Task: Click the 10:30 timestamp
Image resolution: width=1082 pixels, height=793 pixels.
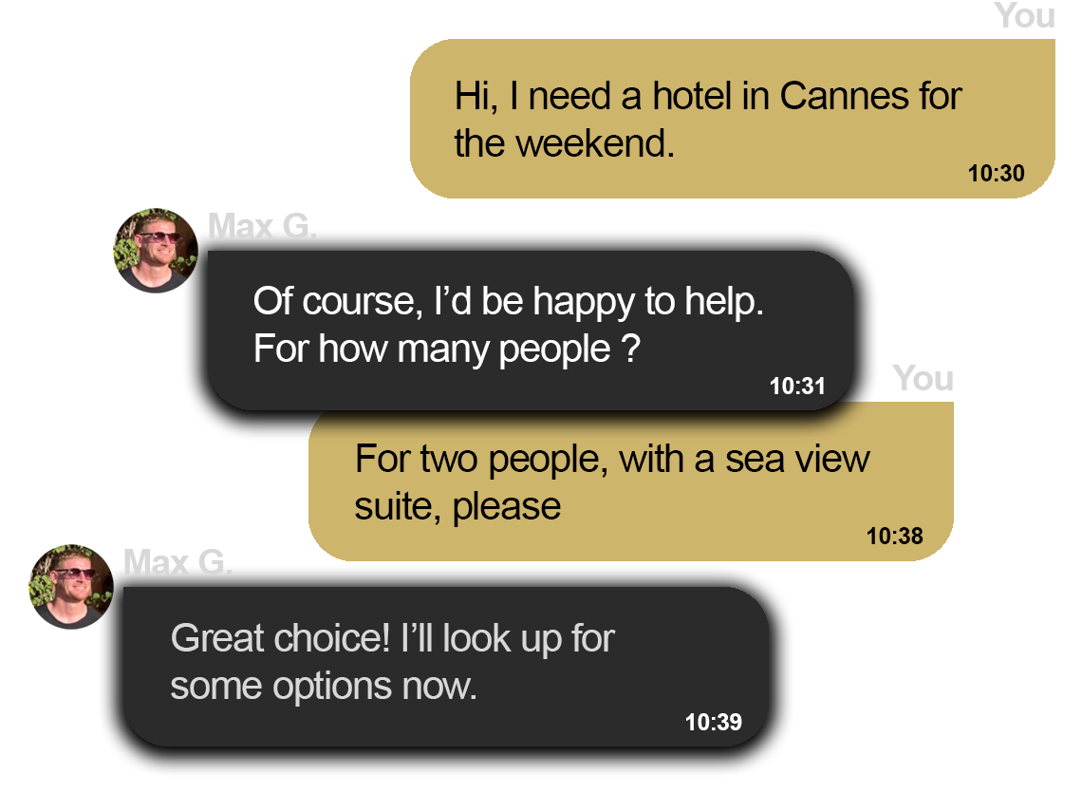Action: click(x=996, y=174)
